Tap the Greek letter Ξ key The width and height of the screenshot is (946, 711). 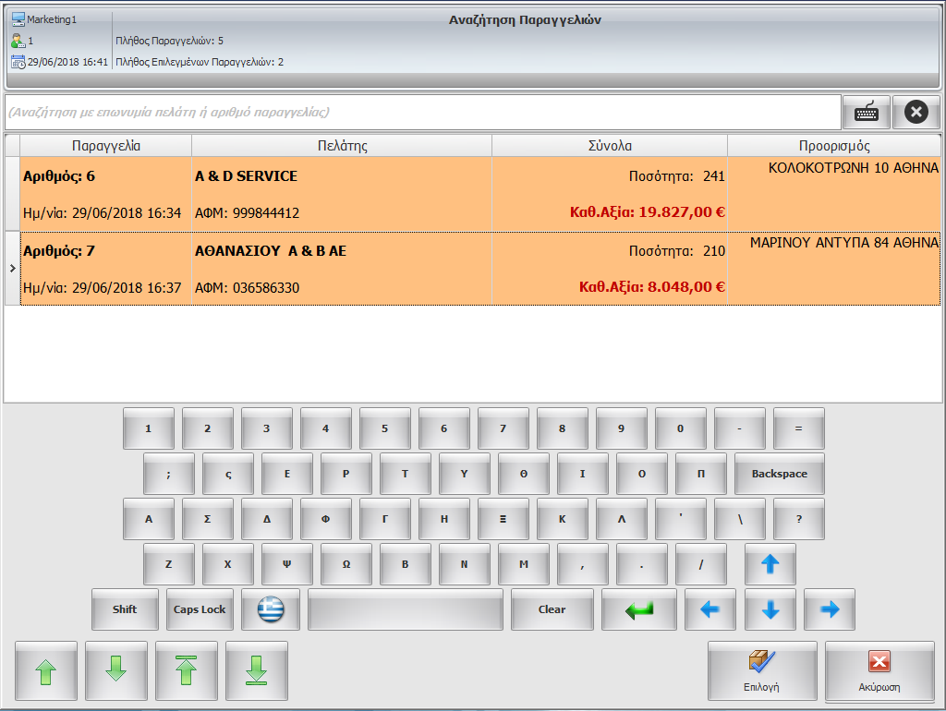tap(503, 519)
